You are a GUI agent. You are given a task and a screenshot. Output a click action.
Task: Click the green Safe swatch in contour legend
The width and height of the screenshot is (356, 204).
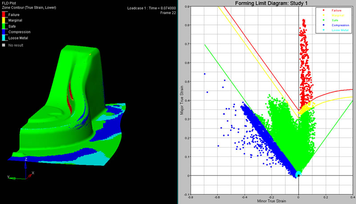(x=4, y=26)
